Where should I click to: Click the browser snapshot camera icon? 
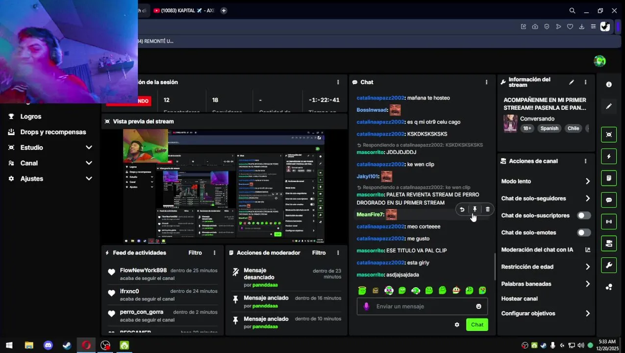pyautogui.click(x=535, y=26)
